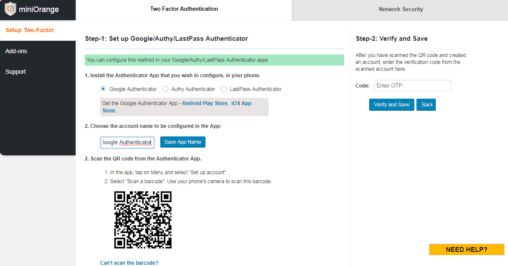Click the miniOrange brand name text
This screenshot has height=266, width=508.
pos(39,9)
